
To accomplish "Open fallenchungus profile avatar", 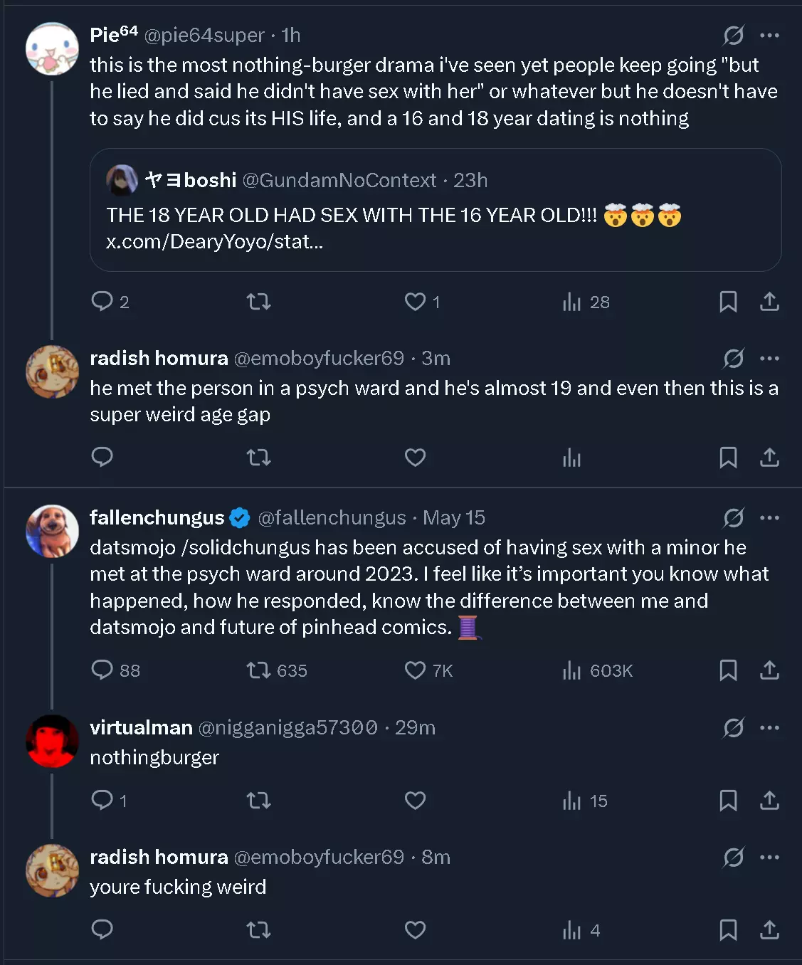I will tap(52, 531).
